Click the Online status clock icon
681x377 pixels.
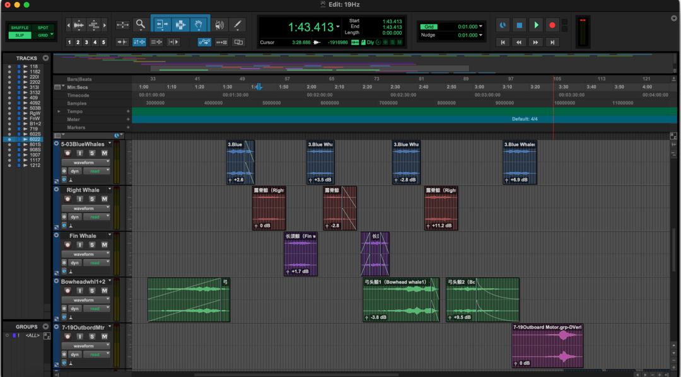coord(503,25)
